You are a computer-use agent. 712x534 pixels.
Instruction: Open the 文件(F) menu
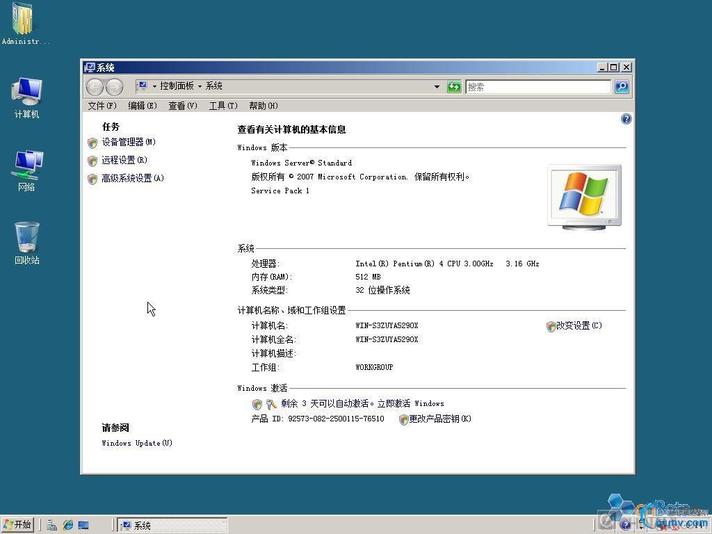102,106
